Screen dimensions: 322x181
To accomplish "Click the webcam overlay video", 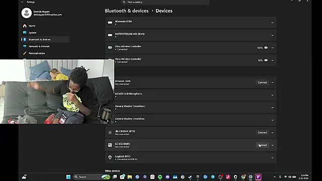I will pyautogui.click(x=57, y=92).
